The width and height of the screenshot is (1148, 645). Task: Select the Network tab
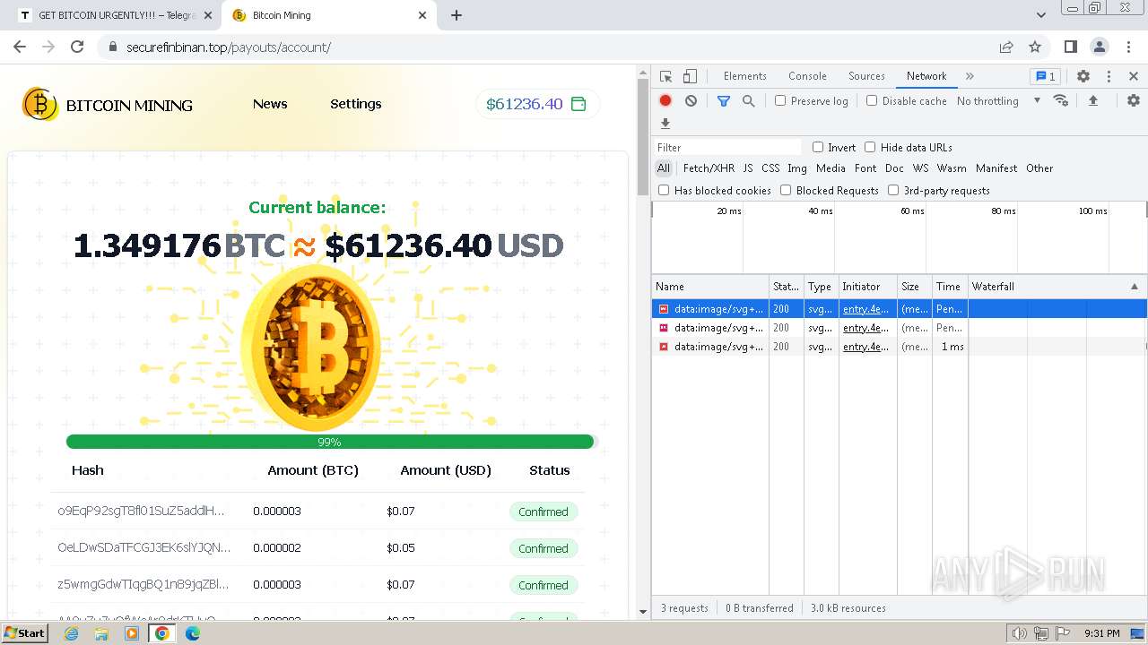(926, 76)
